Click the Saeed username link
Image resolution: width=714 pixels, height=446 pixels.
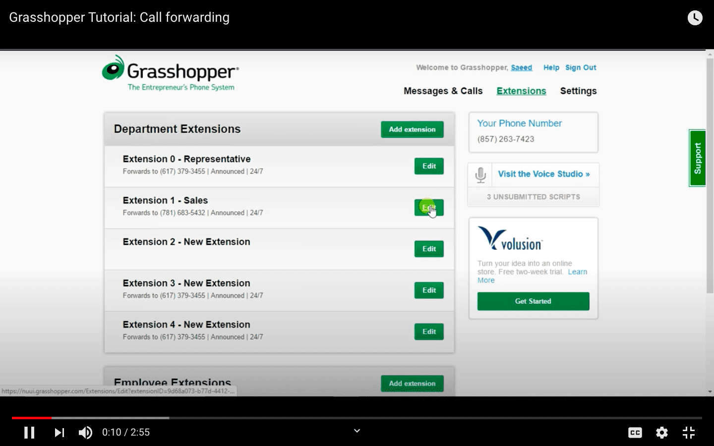click(x=521, y=67)
